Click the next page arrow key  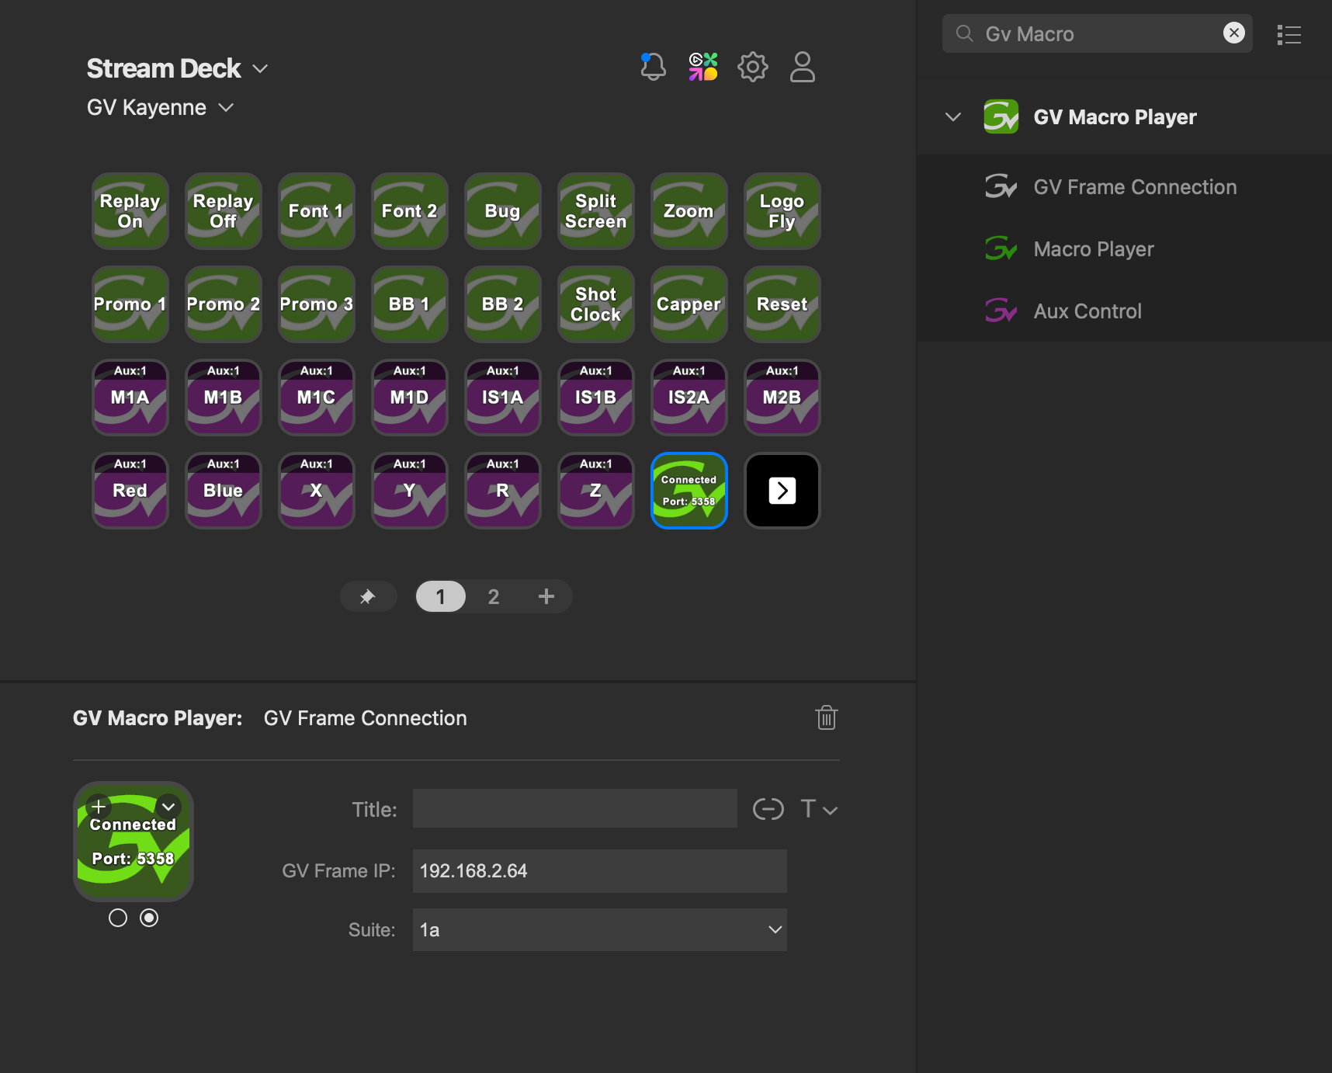(782, 491)
